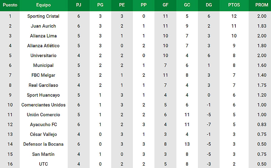
Task: Open the Comerciantes Unidos team entry
Action: (x=43, y=105)
